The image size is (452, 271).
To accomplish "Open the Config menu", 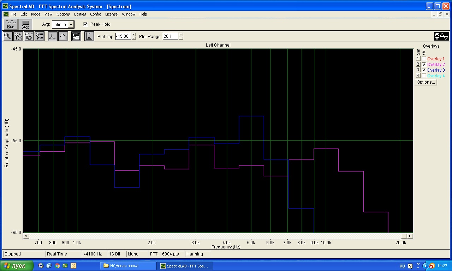I will tap(96, 14).
